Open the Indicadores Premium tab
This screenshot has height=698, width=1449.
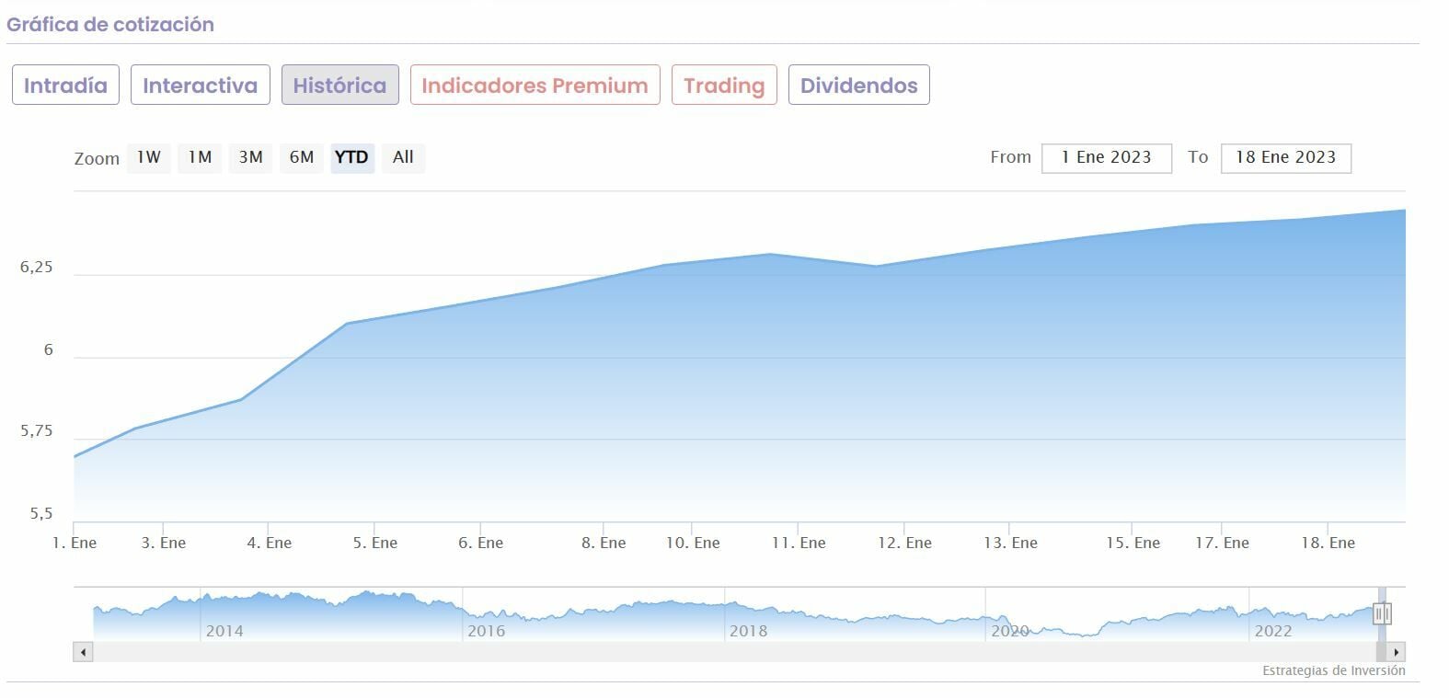[535, 86]
